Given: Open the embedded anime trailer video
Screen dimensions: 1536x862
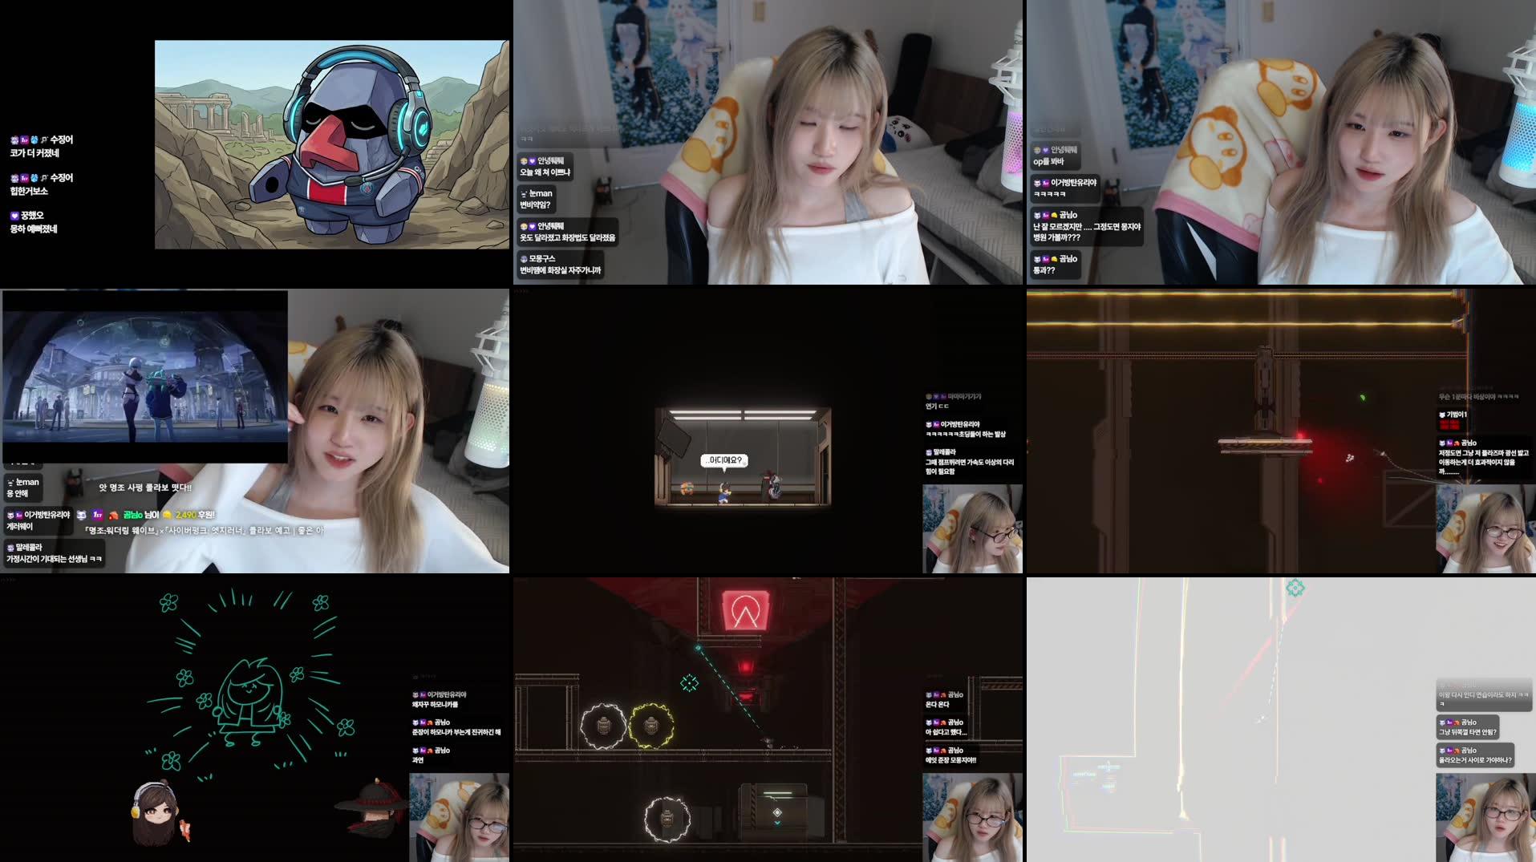Looking at the screenshot, I should pos(145,376).
